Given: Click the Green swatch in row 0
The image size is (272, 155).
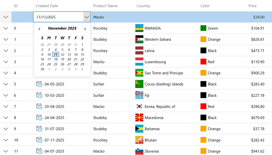Looking at the screenshot, I should (x=203, y=28).
